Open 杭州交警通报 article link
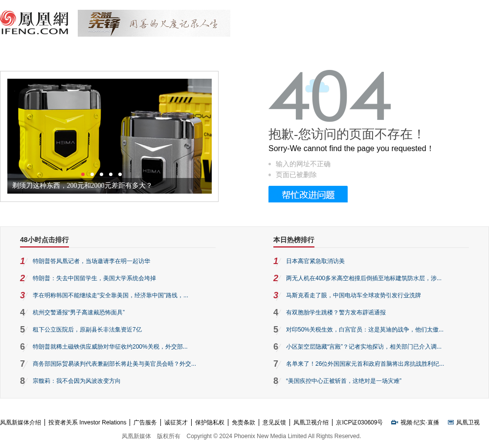The width and height of the screenshot is (489, 443). [79, 312]
